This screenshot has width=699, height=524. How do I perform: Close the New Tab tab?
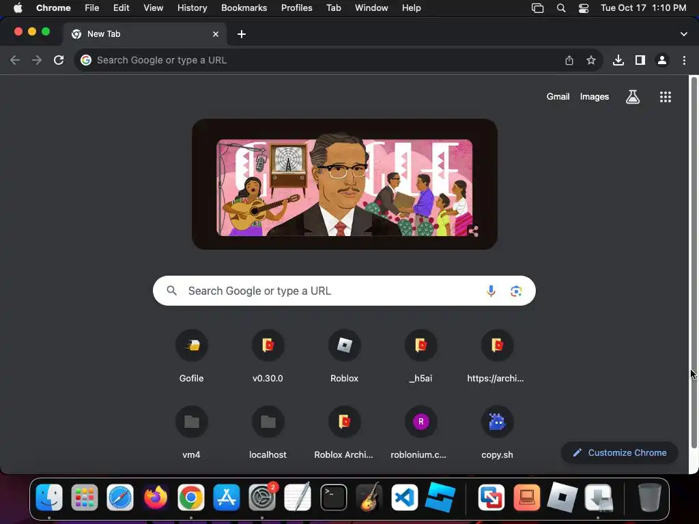pyautogui.click(x=216, y=34)
